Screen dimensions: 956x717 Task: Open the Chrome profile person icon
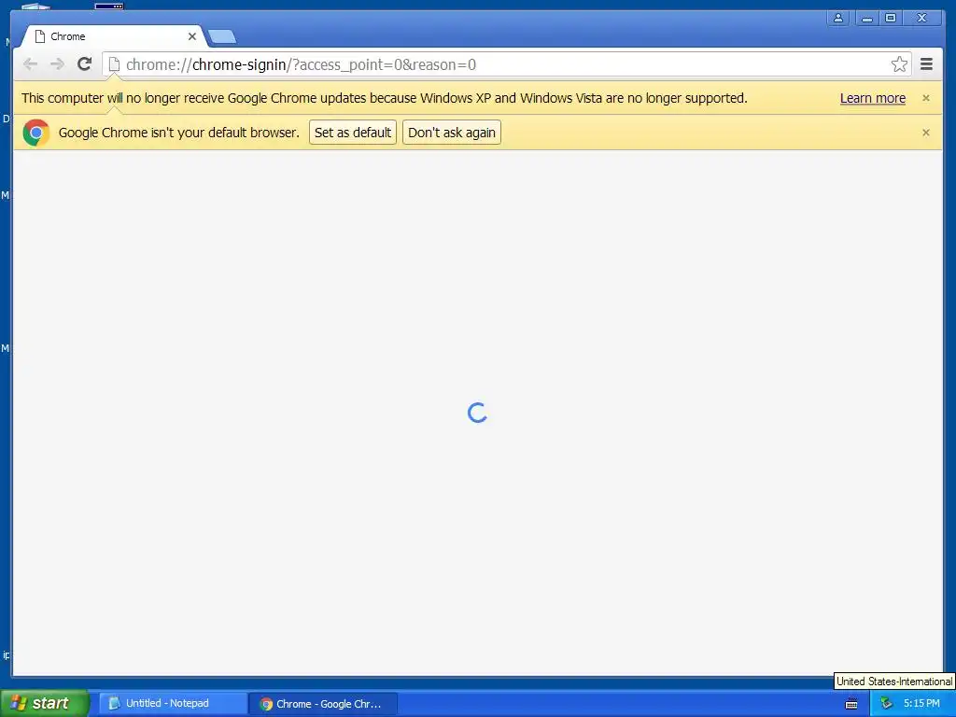tap(838, 18)
